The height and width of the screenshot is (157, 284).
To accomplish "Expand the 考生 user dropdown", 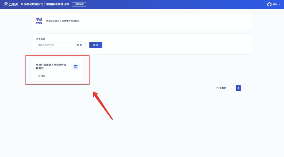I will point(275,4).
